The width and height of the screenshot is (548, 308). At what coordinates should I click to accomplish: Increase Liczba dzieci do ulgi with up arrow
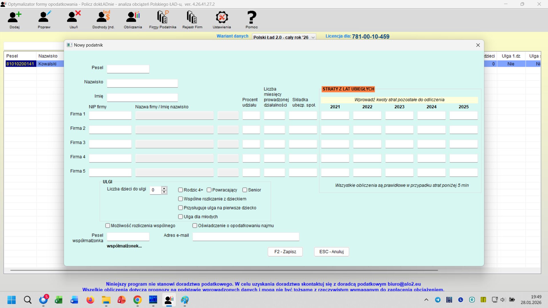164,188
